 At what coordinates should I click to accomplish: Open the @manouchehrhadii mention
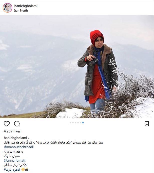coord(19,147)
